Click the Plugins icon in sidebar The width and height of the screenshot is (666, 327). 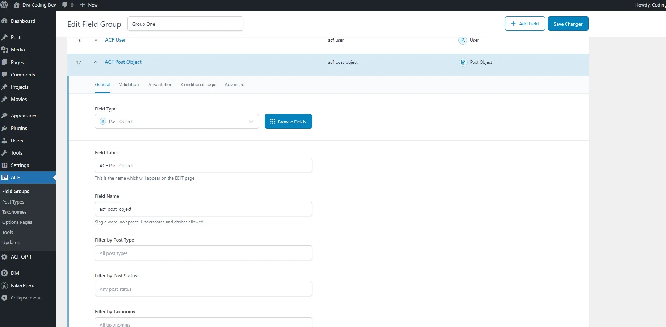[x=4, y=129]
